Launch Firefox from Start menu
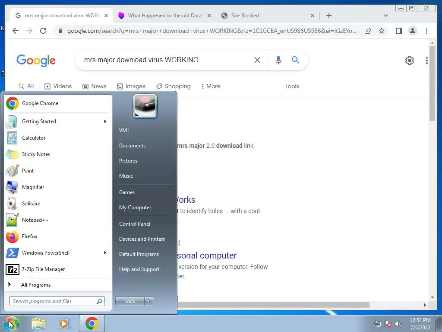442x332 pixels. point(58,236)
